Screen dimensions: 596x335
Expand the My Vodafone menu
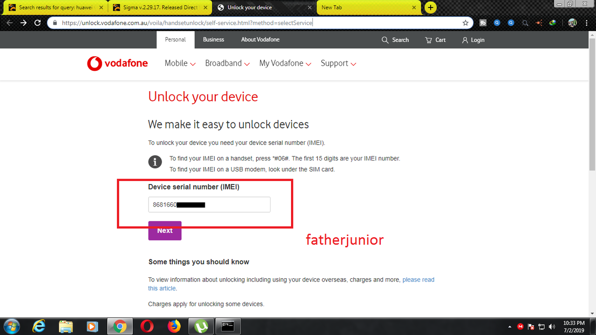285,63
